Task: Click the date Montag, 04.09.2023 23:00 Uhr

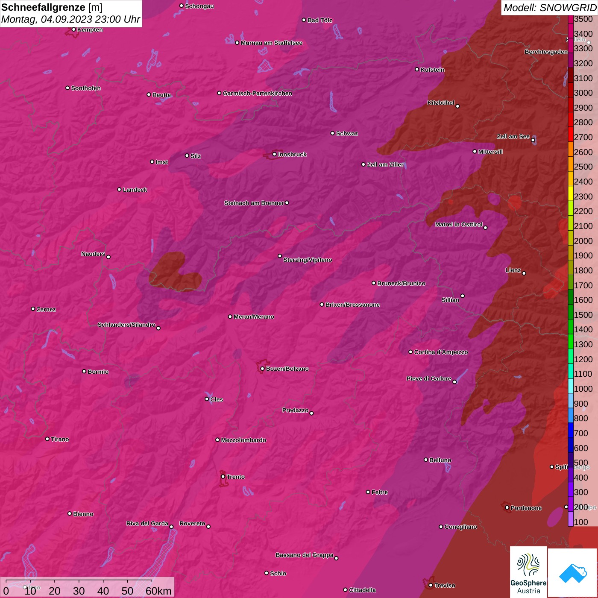Action: [70, 19]
